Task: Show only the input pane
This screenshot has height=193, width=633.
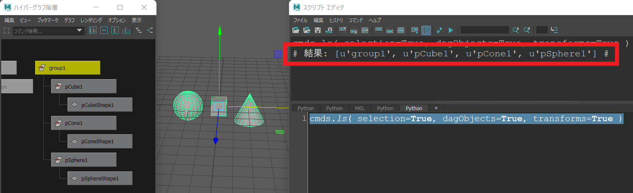Action: tap(390, 30)
